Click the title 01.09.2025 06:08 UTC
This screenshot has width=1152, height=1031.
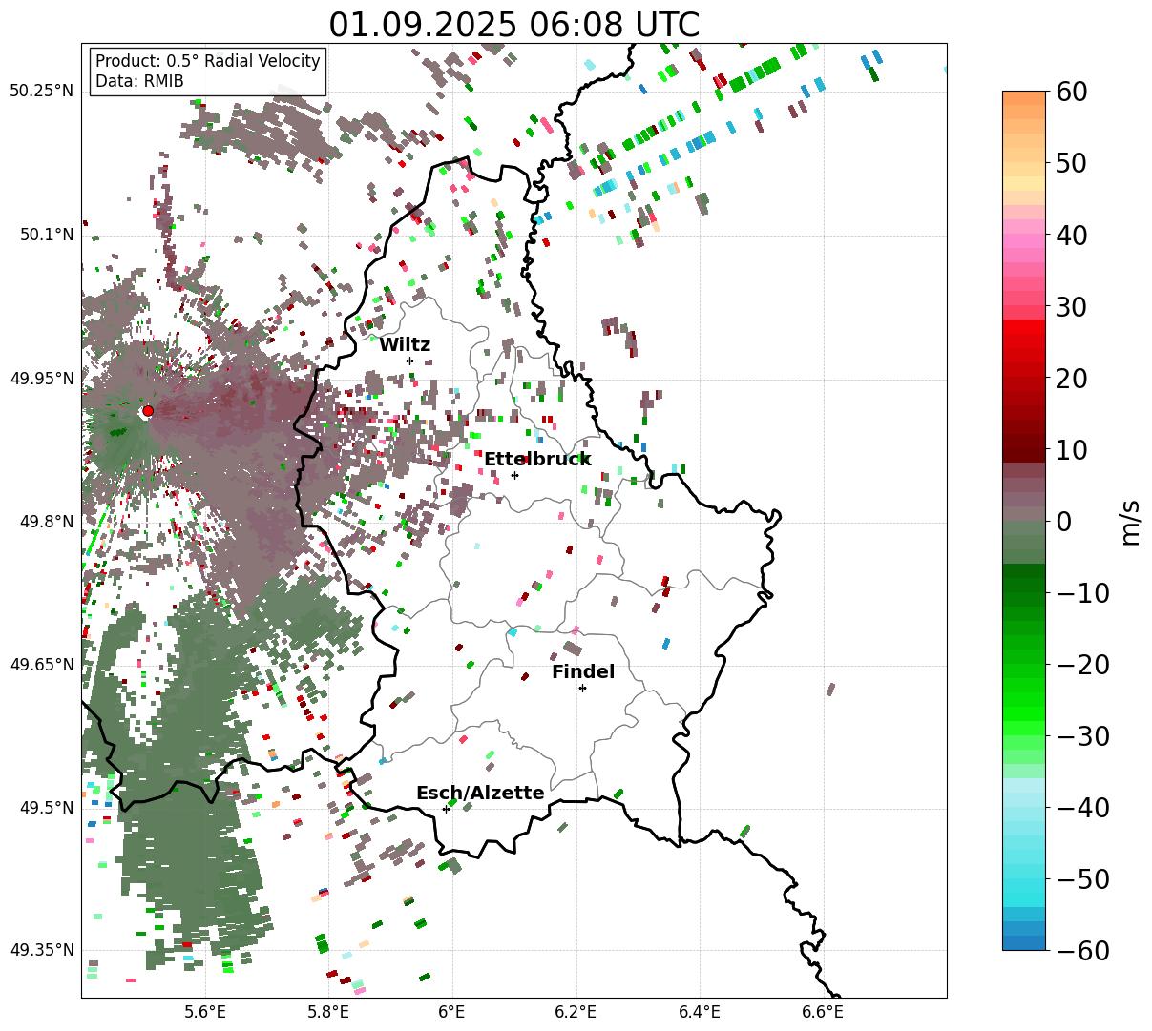tap(513, 25)
